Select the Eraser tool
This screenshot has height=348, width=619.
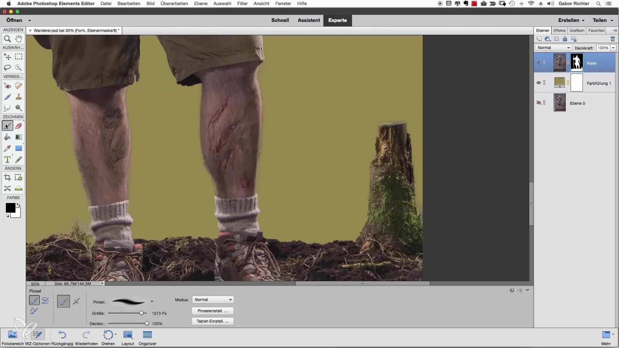click(x=19, y=126)
